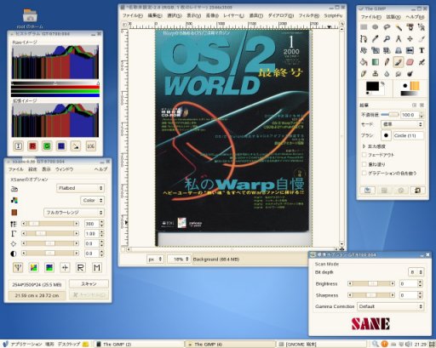This screenshot has width=436, height=348.
Task: Click the スキャン (Scan) button
Action: tap(89, 284)
